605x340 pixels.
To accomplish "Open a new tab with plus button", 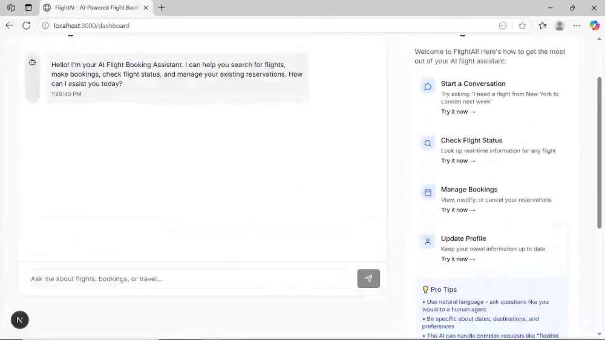I will tap(162, 7).
